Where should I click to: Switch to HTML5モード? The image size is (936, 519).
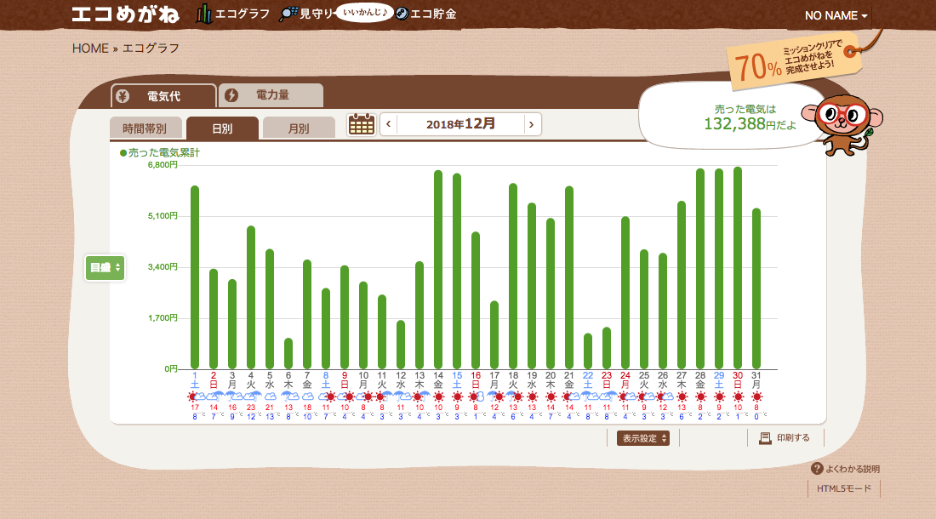844,488
